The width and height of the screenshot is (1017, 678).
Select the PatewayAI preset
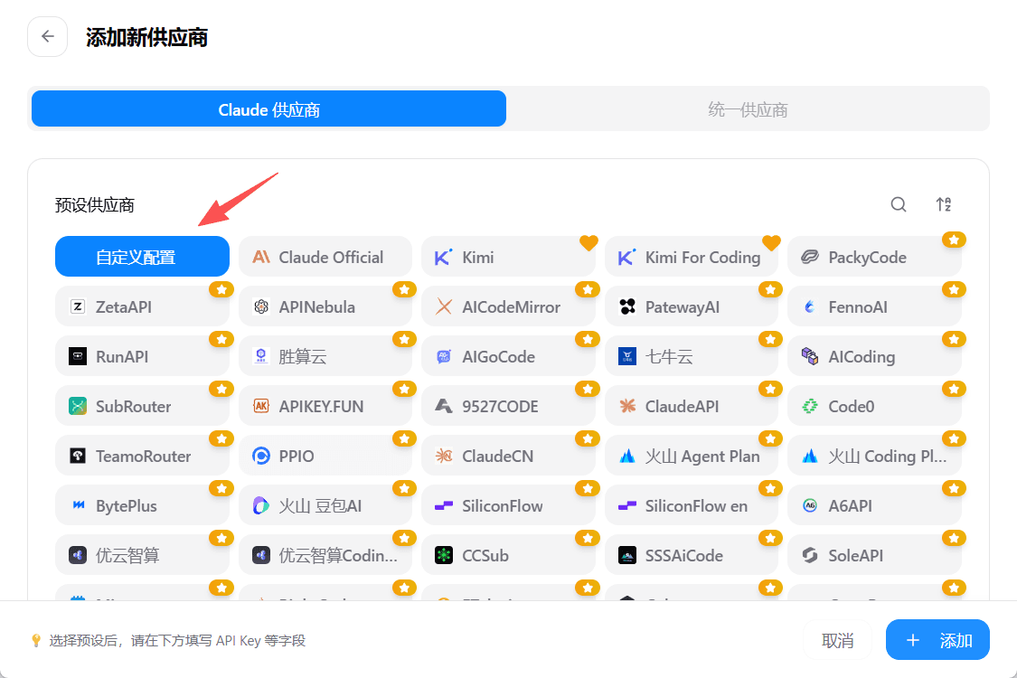[x=692, y=306]
